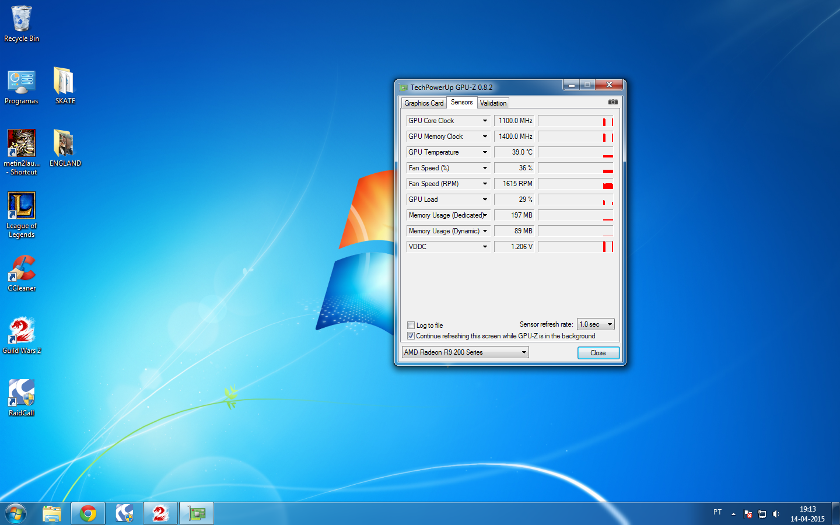Select the CCleaner desktop icon

tap(22, 269)
